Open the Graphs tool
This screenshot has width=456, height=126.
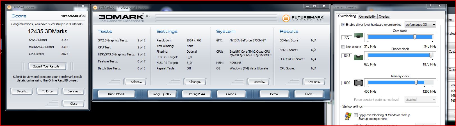point(232,94)
